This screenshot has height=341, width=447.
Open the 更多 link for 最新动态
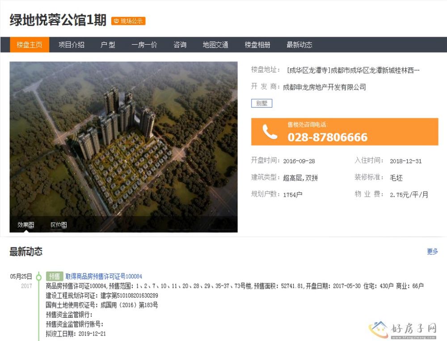pyautogui.click(x=432, y=252)
